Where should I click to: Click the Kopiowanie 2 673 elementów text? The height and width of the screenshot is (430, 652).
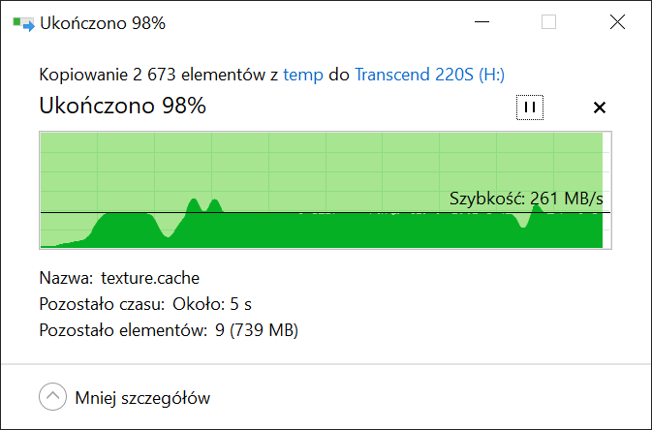click(x=152, y=75)
